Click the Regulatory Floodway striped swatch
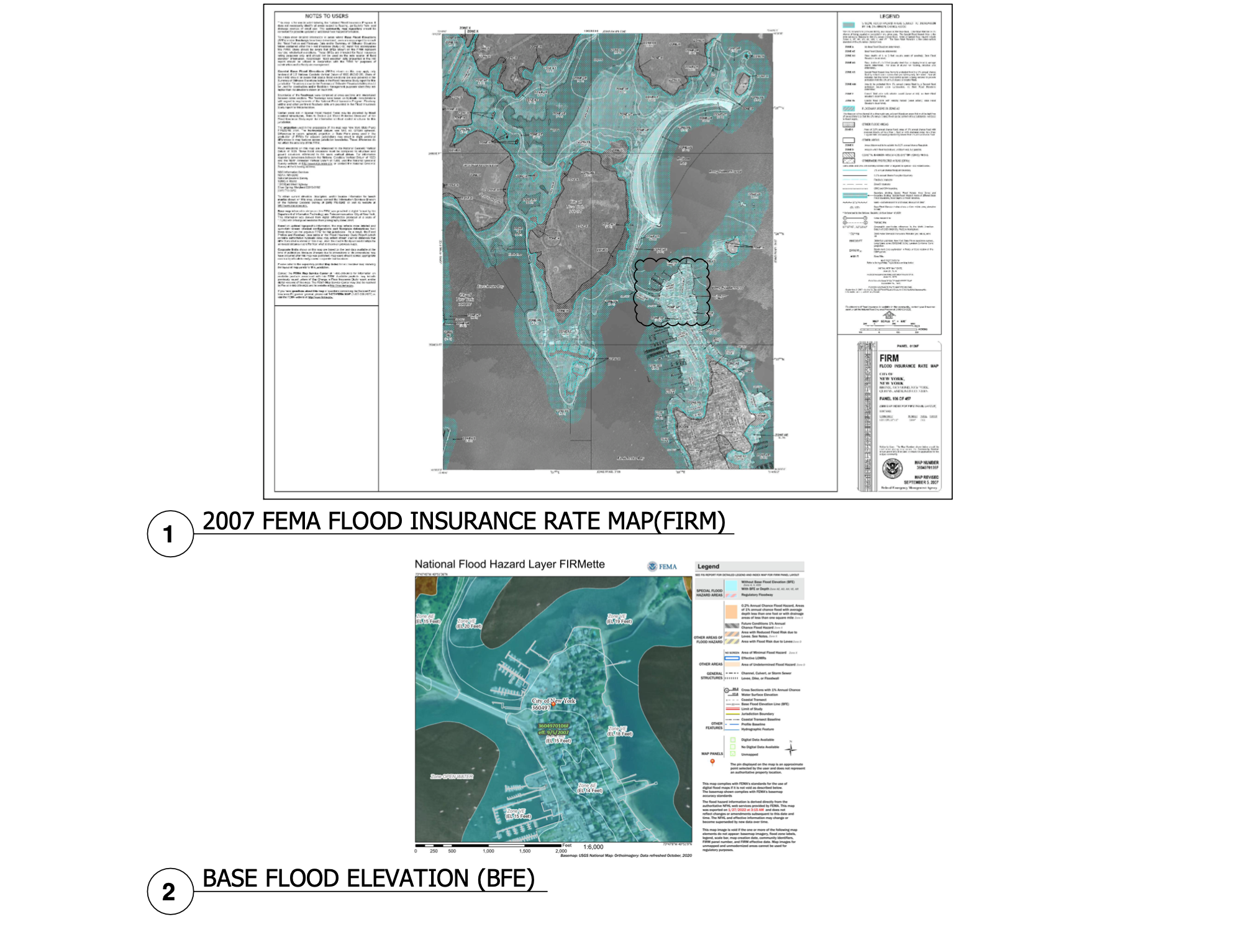The height and width of the screenshot is (932, 1241). coord(731,595)
